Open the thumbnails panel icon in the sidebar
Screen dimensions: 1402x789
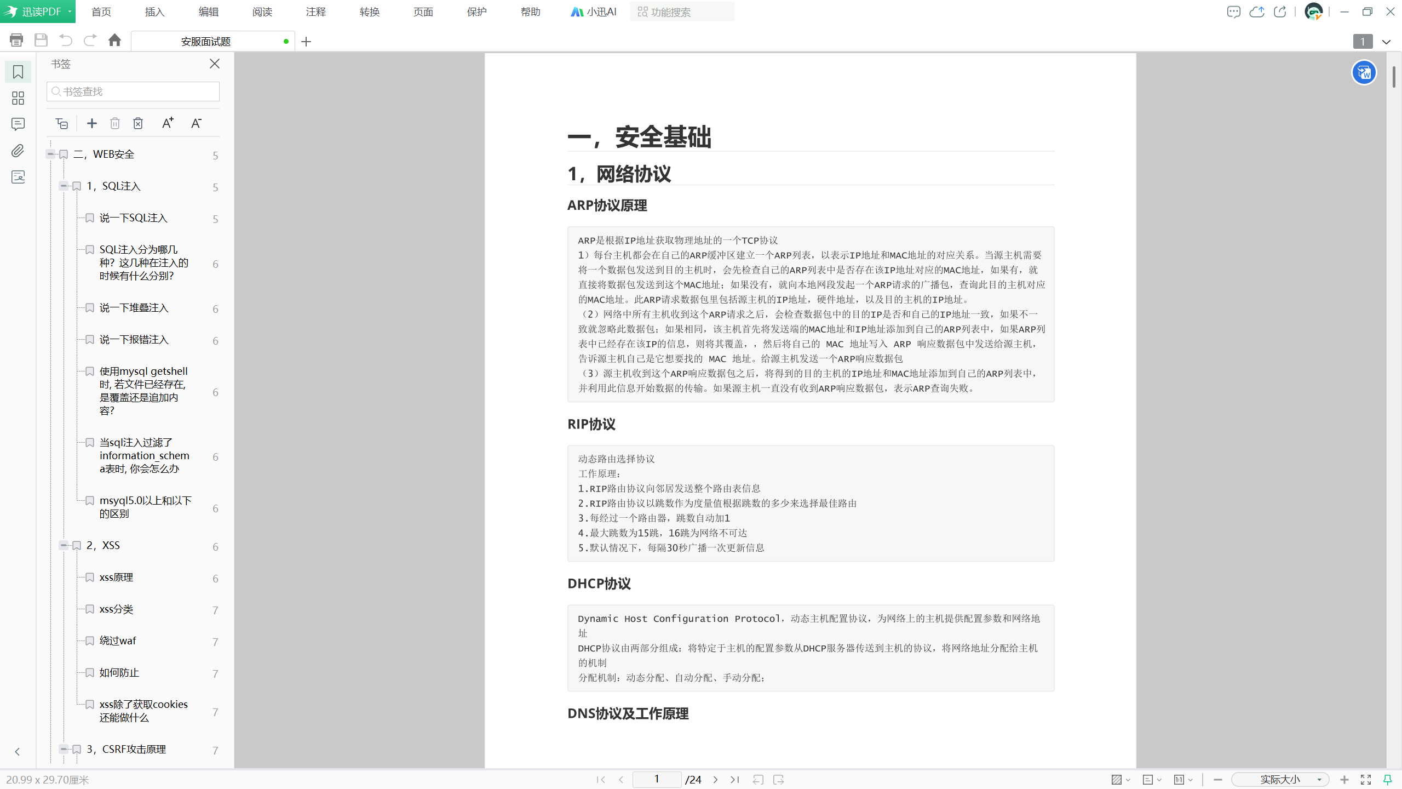point(18,98)
